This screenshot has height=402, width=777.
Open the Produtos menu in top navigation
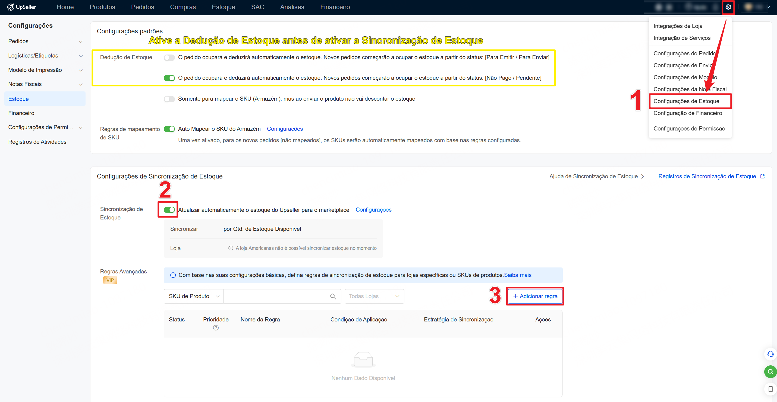coord(102,7)
